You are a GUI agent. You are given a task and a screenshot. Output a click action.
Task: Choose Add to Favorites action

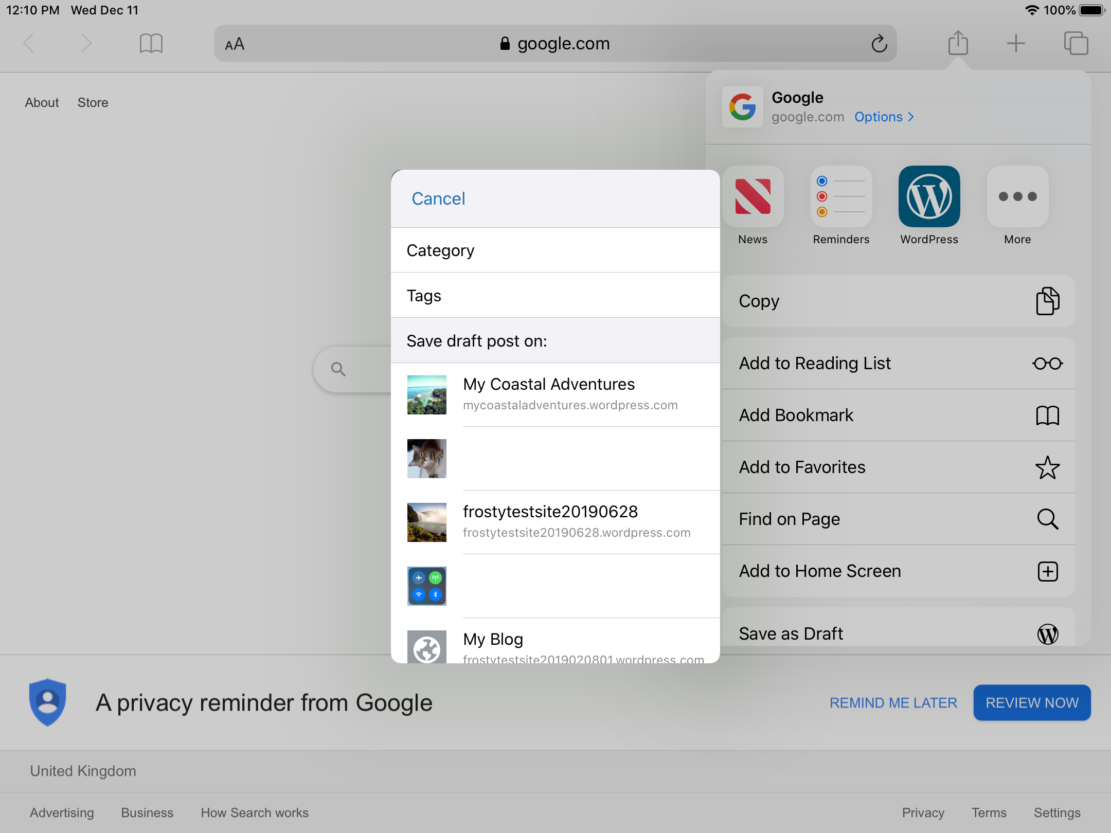[x=899, y=467]
